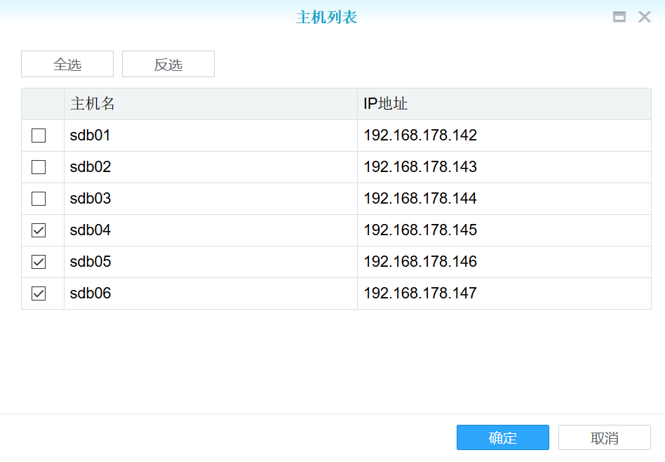
Task: Check the sdb01 host checkbox
Action: [39, 136]
